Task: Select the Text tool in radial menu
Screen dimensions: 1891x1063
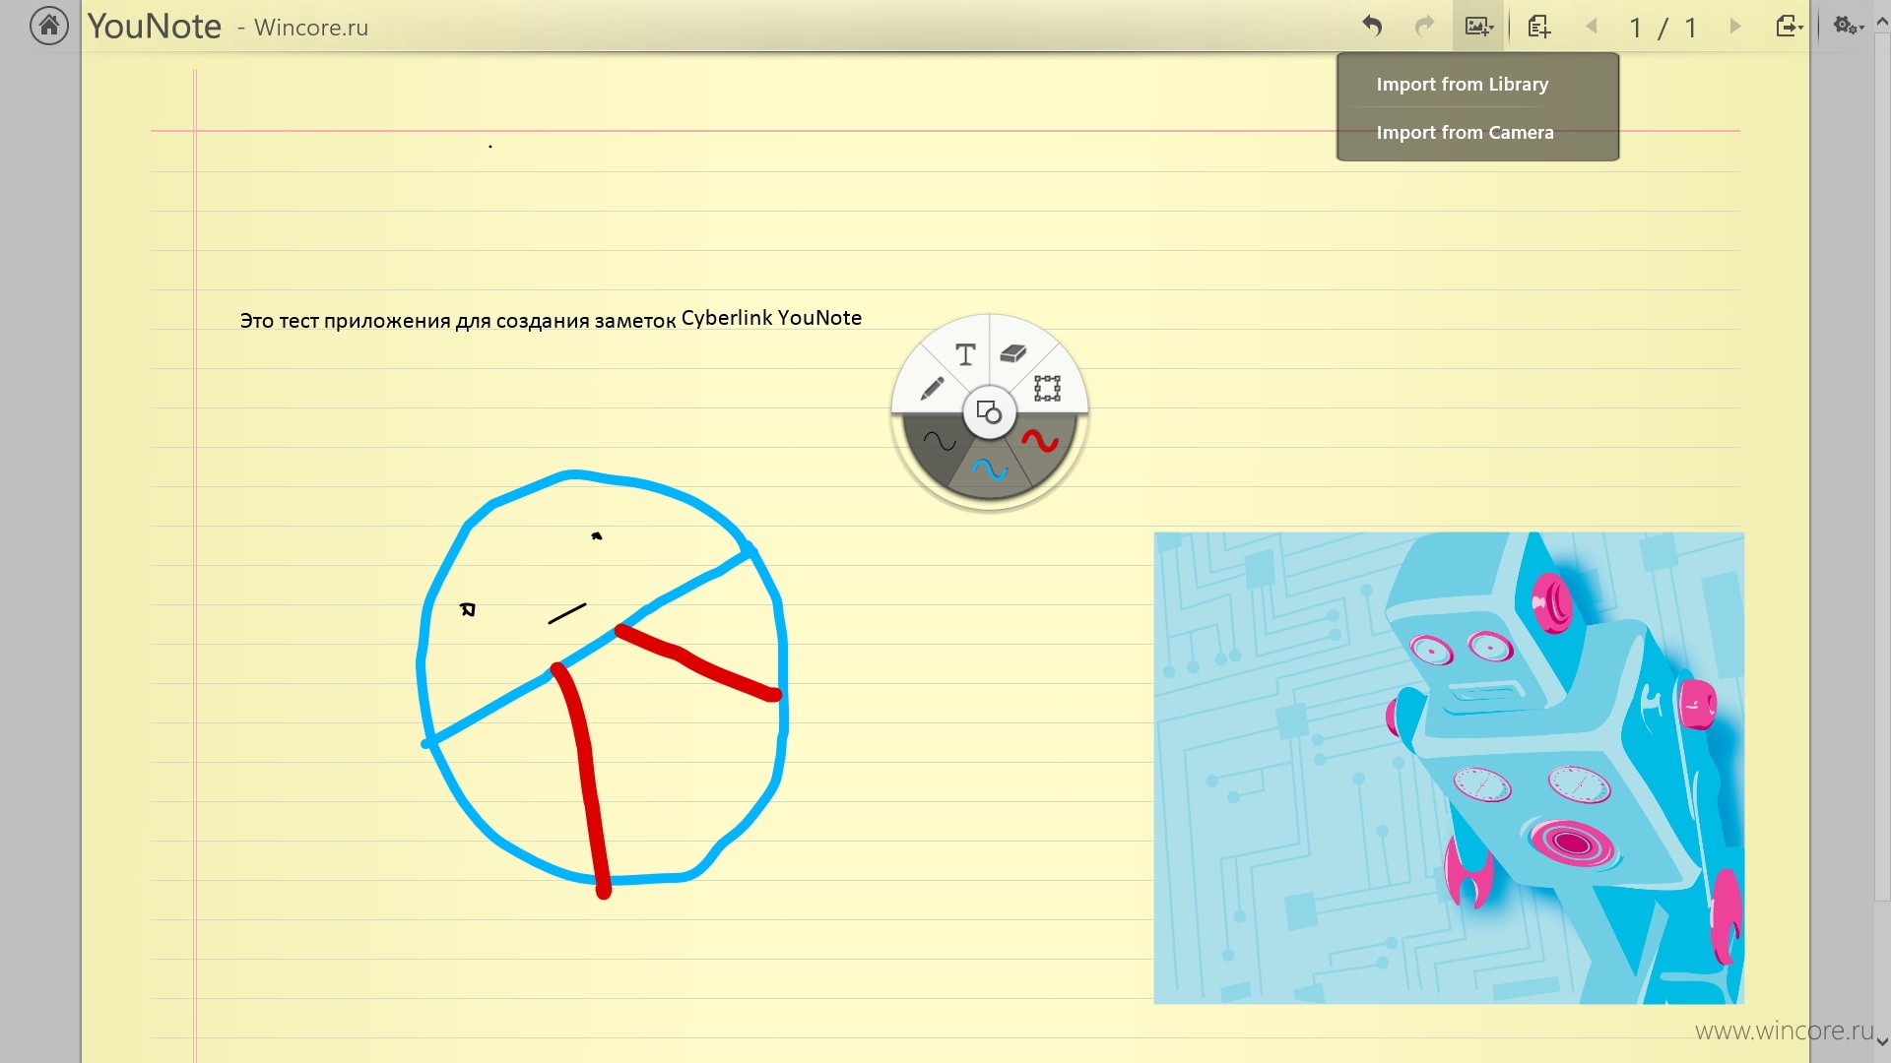Action: [965, 353]
